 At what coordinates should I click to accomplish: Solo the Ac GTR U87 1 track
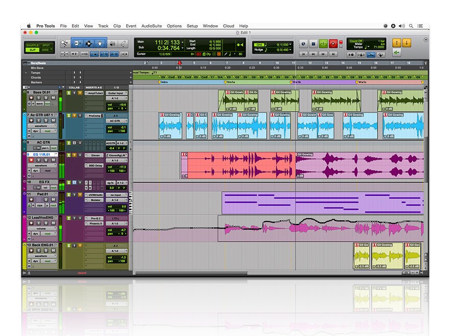(47, 121)
